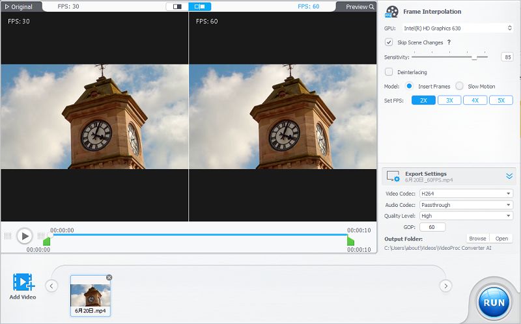
Task: Select Insert Frames radio button
Action: coord(410,86)
